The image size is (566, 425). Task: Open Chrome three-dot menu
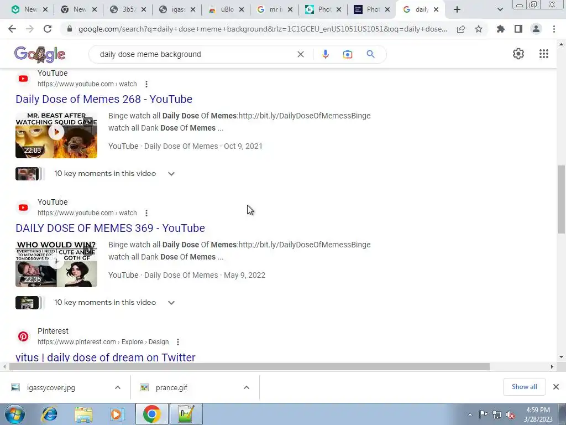[x=554, y=29]
